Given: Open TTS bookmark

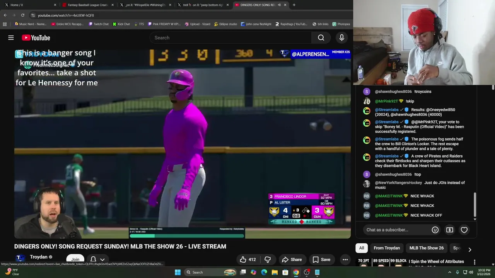Looking at the screenshot, I should (139, 24).
